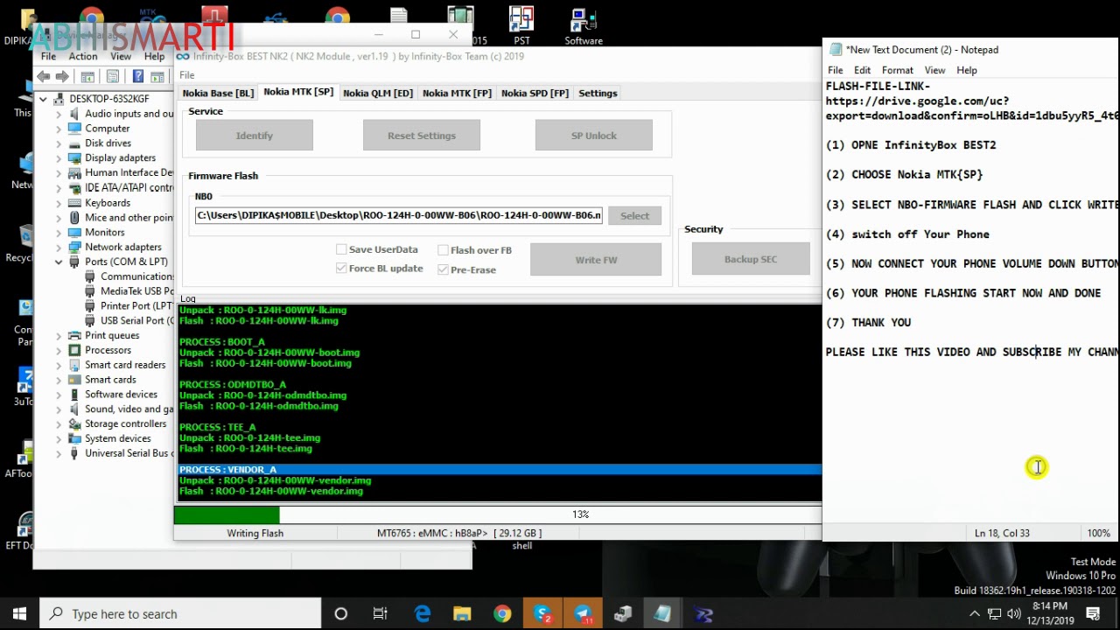Switch to the Nokia Base [BL] tab
The image size is (1120, 630).
pyautogui.click(x=218, y=93)
